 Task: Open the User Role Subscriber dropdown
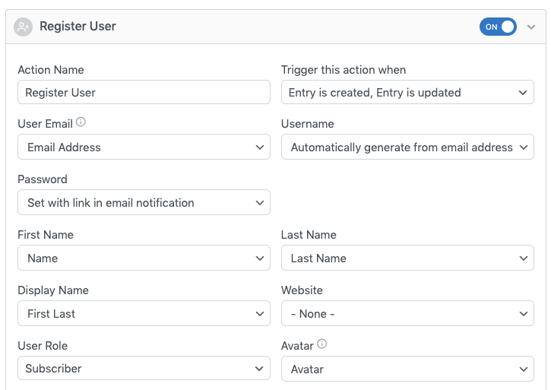[144, 368]
